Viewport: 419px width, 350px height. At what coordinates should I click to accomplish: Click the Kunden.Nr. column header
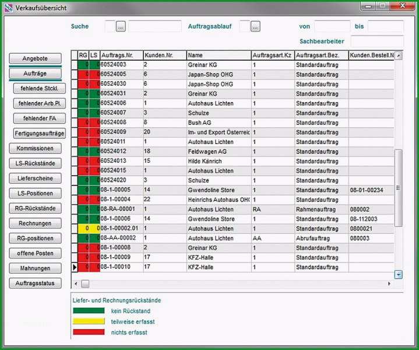[165, 55]
